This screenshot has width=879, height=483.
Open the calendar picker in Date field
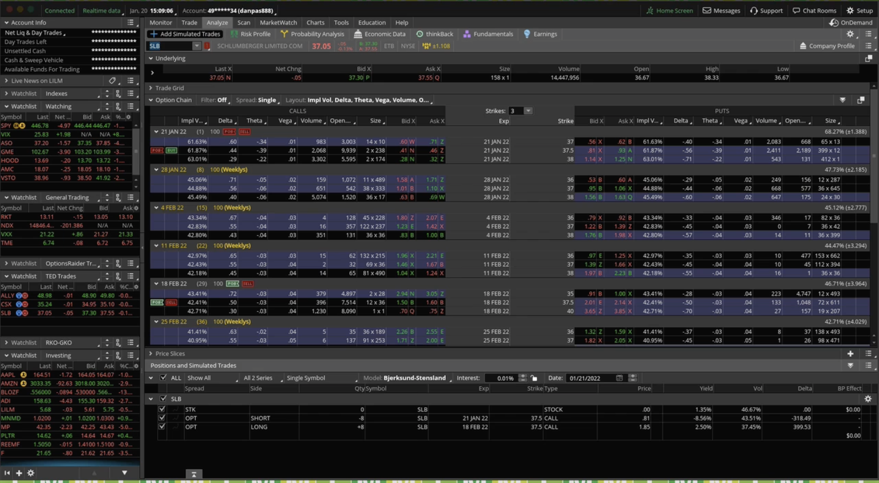pyautogui.click(x=619, y=378)
